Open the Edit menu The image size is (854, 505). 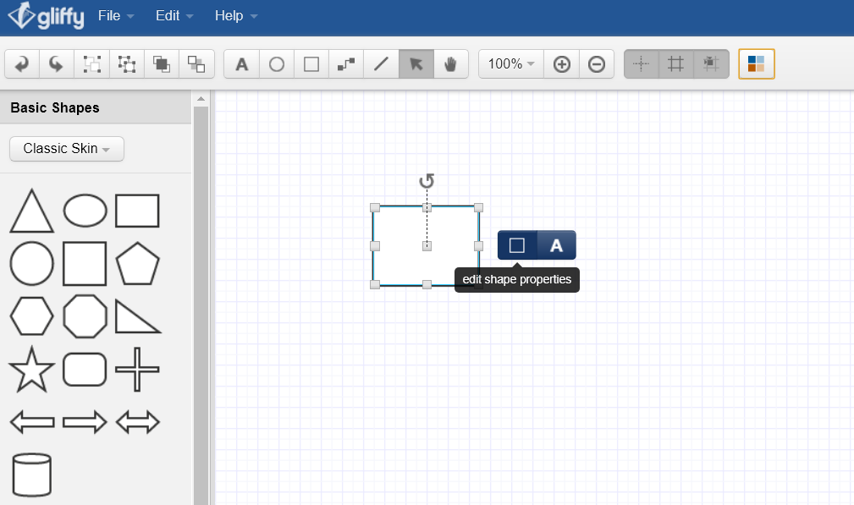coord(174,16)
